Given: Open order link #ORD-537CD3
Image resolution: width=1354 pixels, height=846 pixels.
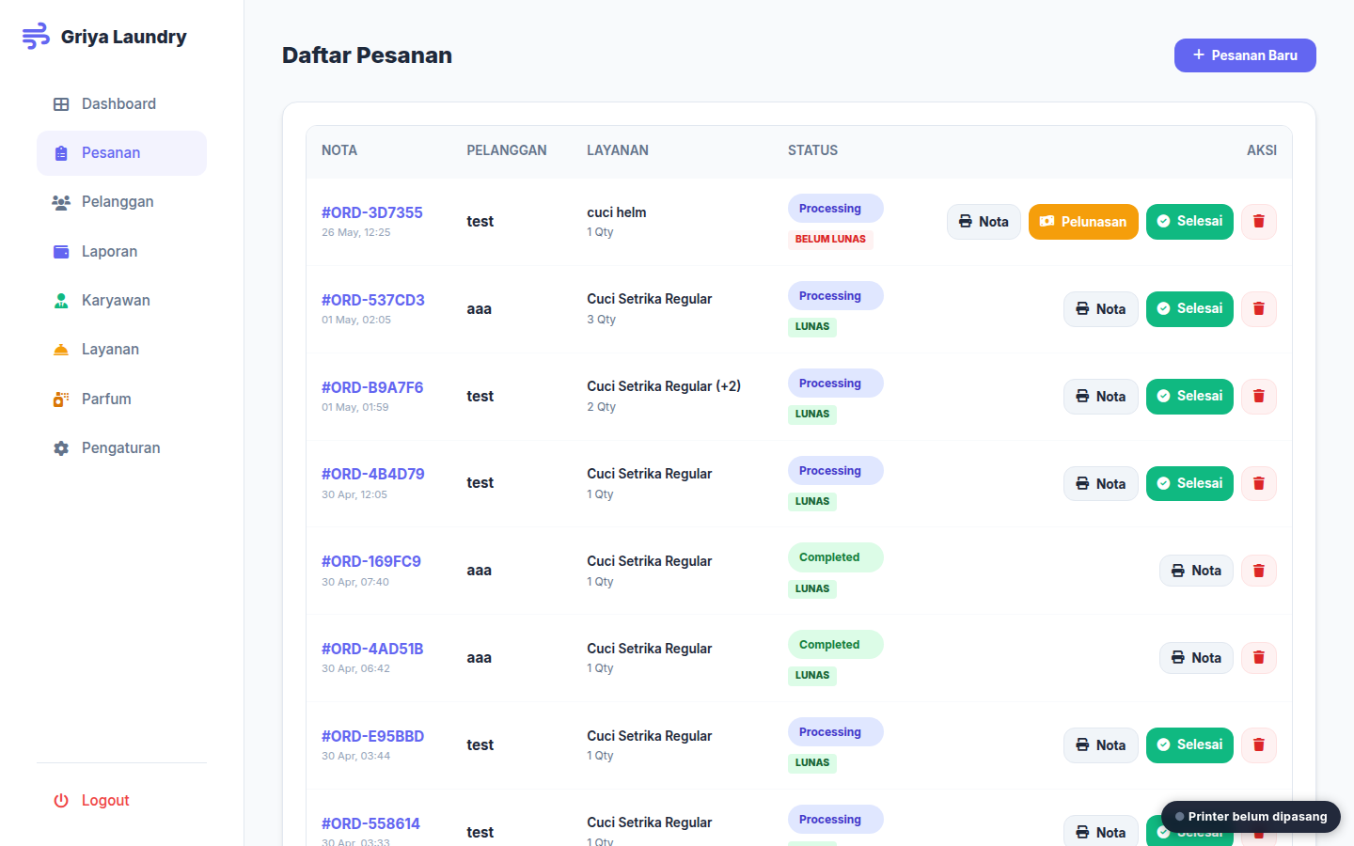Looking at the screenshot, I should click(373, 300).
